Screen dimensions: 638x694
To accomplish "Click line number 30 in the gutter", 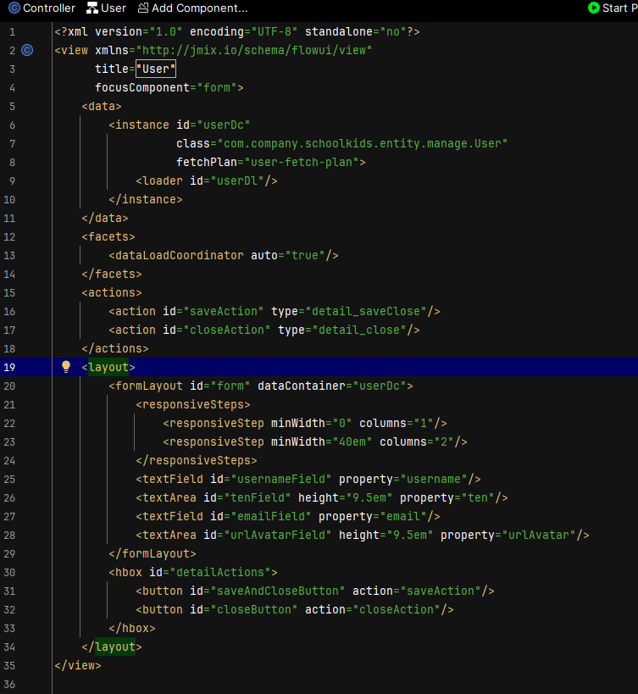I will coord(9,572).
